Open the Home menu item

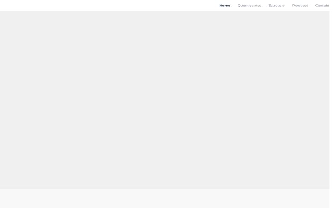(x=225, y=6)
